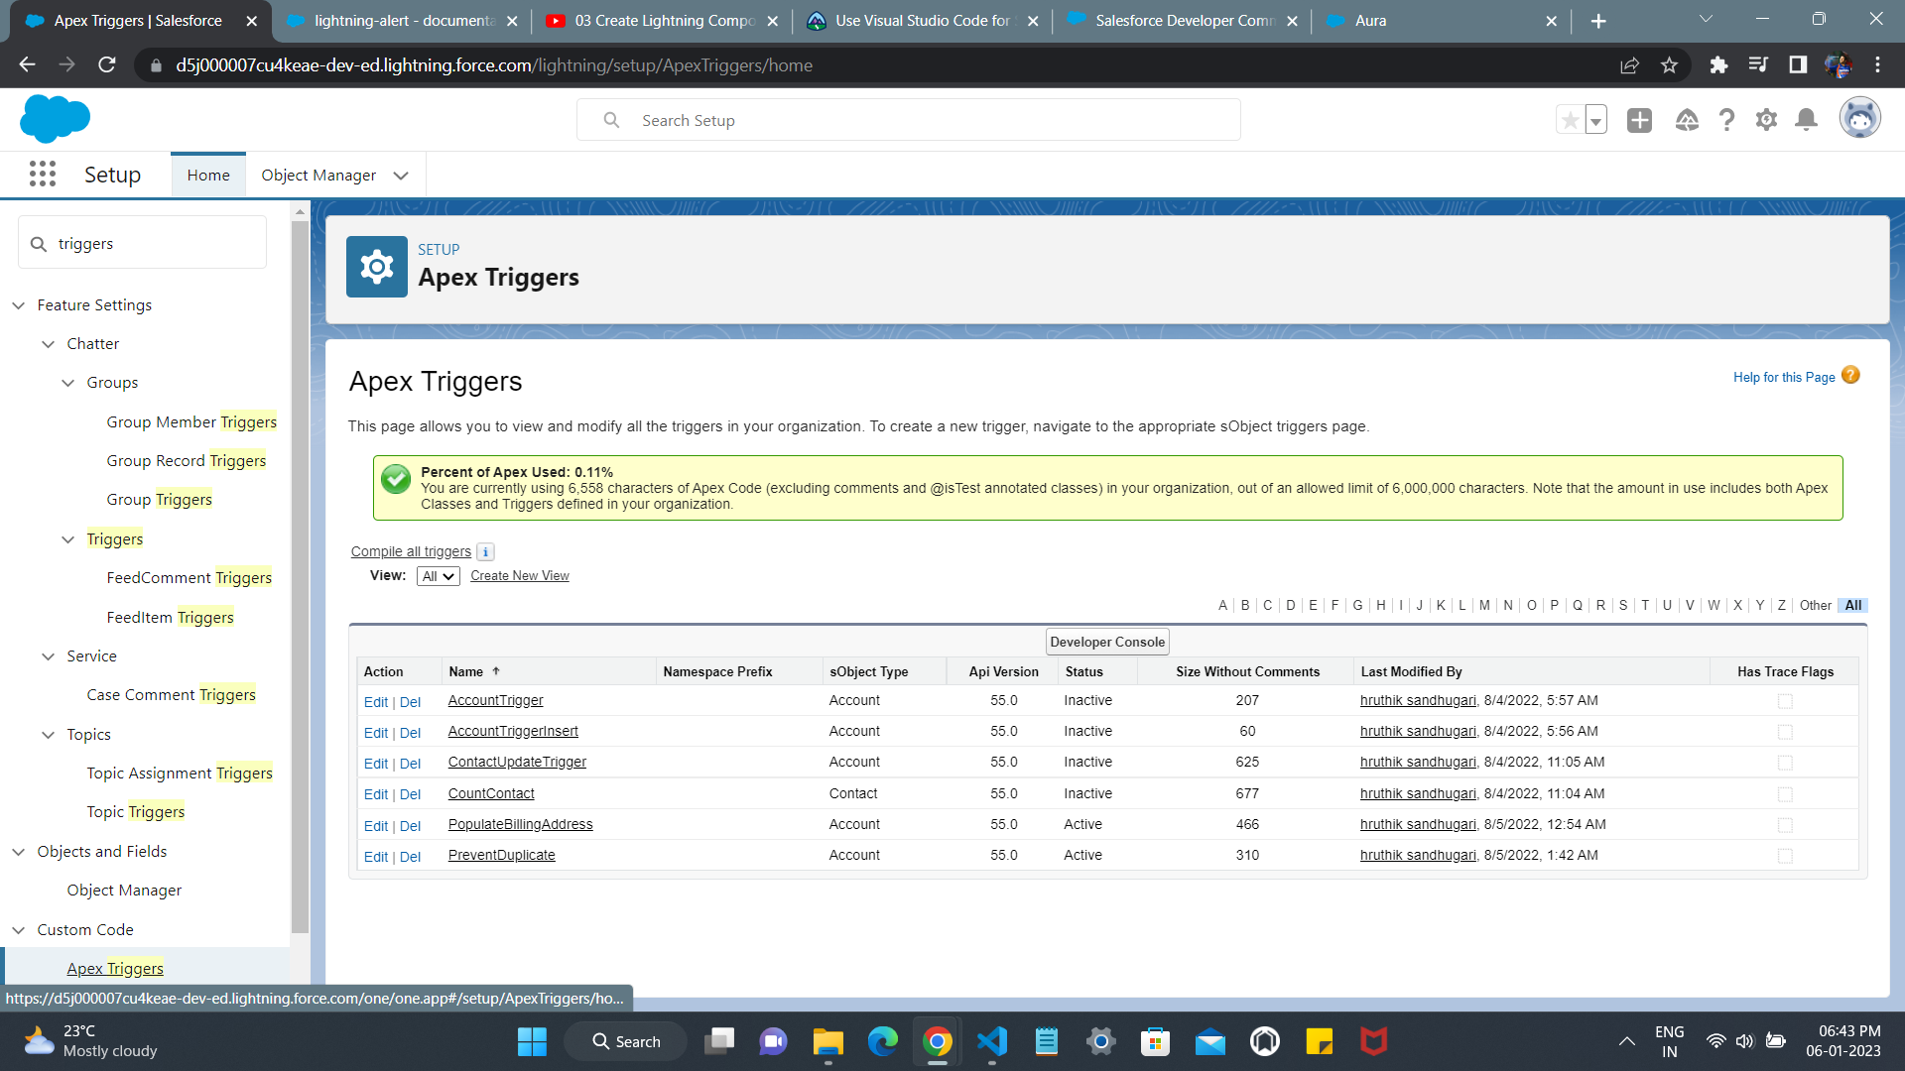Open the PopulateBillingAddress trigger link
This screenshot has height=1071, width=1905.
[520, 824]
